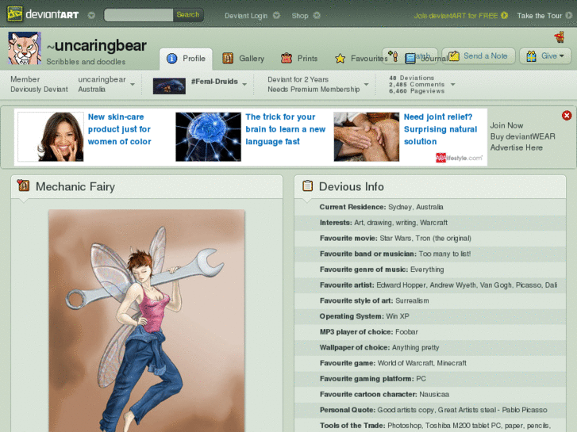Click the Devious Info clipboard icon
Viewport: 577px width, 432px height.
308,185
